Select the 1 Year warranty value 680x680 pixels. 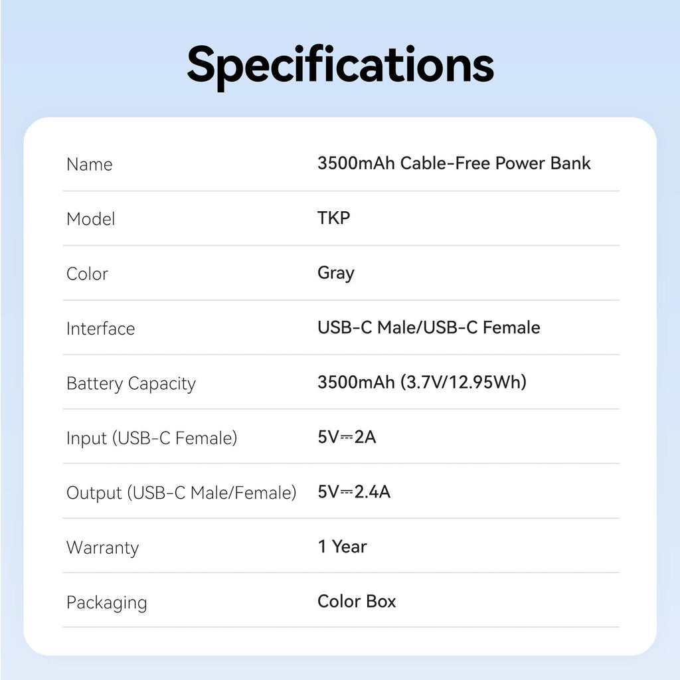pos(342,547)
